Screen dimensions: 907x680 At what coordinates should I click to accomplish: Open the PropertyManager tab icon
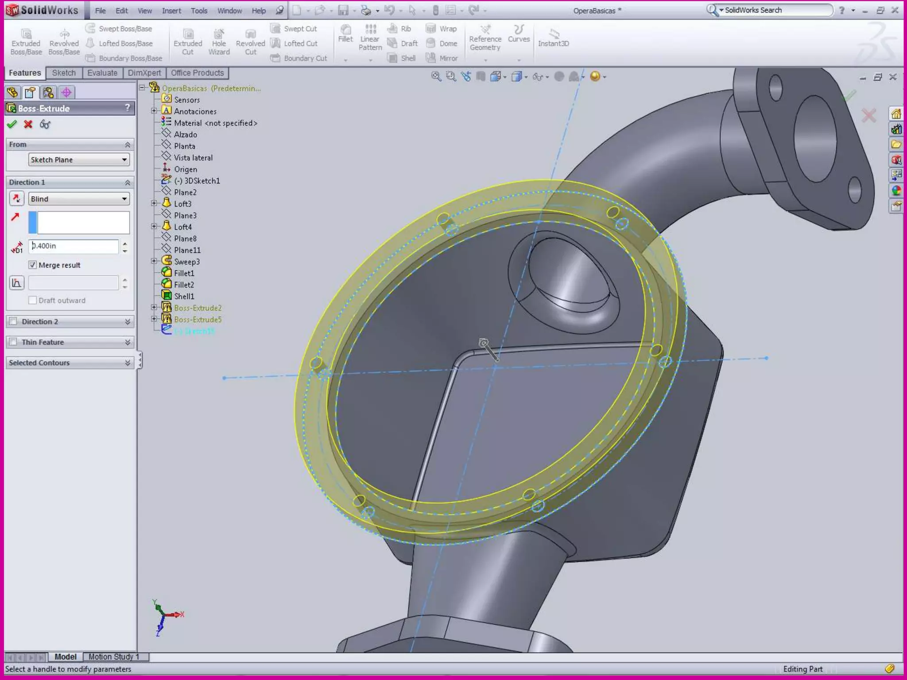30,92
